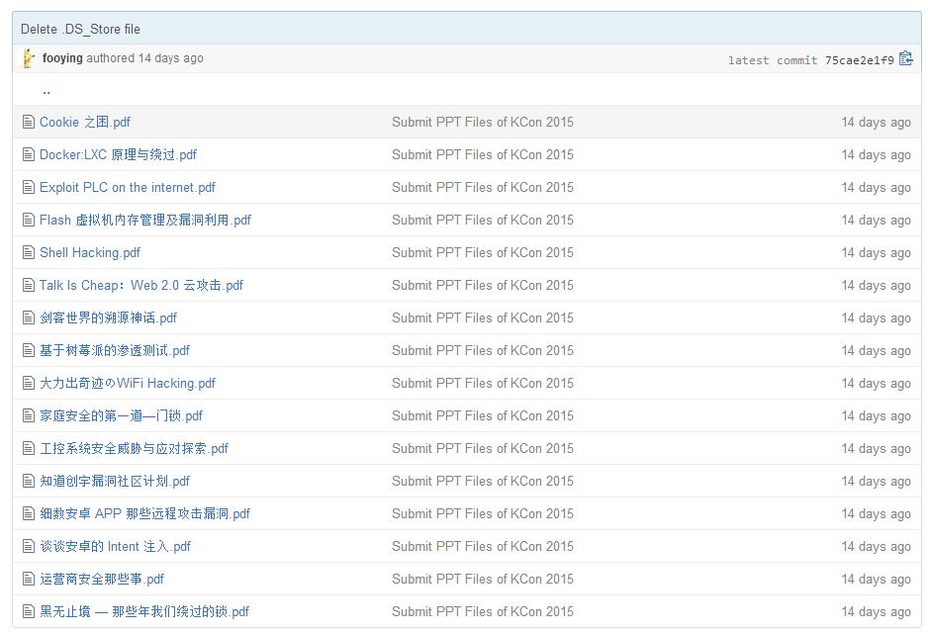Open Docker:LXC 原理与绕过.pdf
Image resolution: width=928 pixels, height=634 pixels.
(x=118, y=154)
